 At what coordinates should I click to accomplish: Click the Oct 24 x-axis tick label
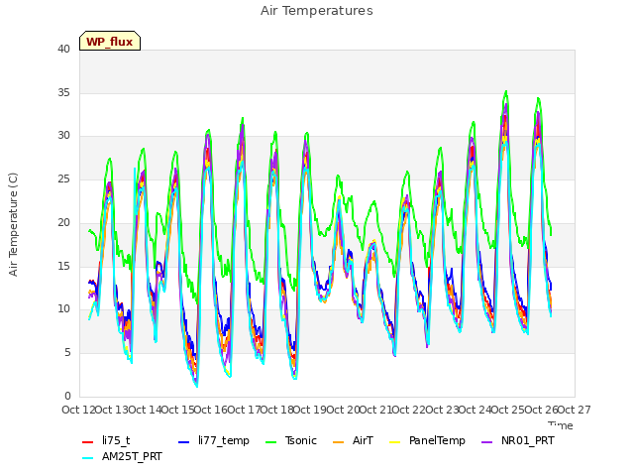pyautogui.click(x=475, y=410)
